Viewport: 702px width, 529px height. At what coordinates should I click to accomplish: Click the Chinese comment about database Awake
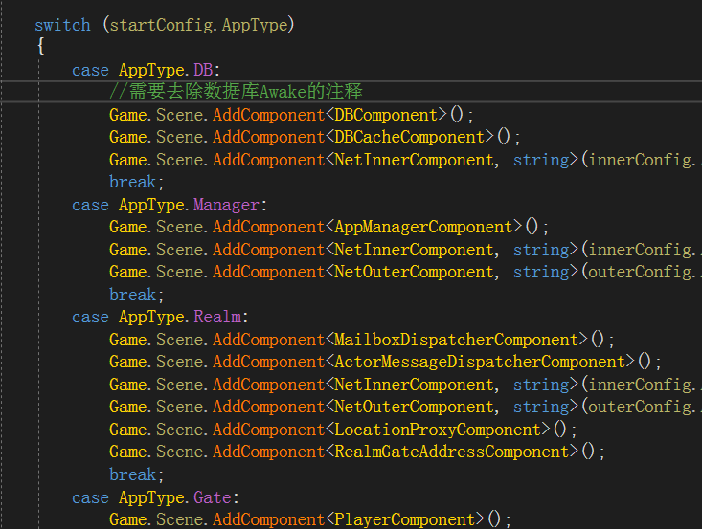pyautogui.click(x=236, y=92)
